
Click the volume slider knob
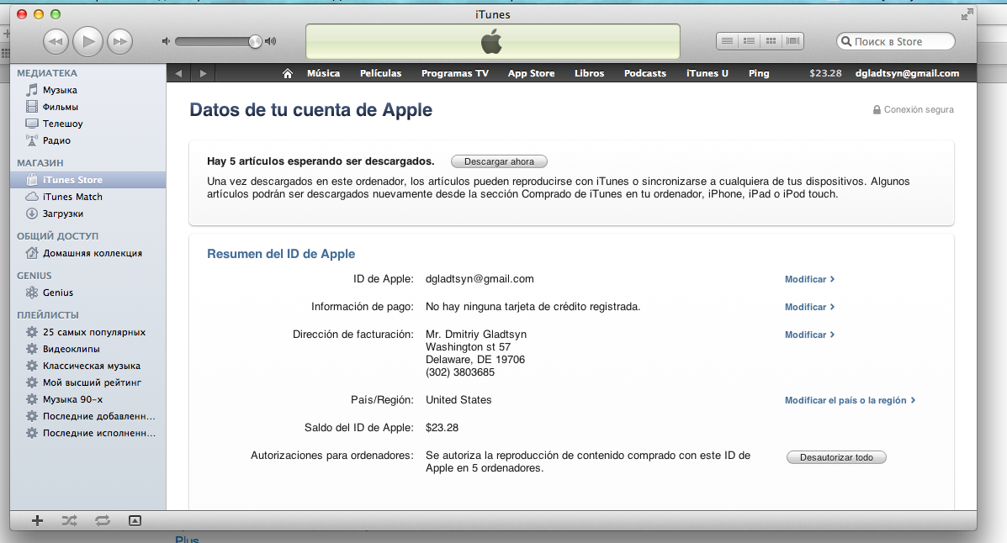click(255, 42)
